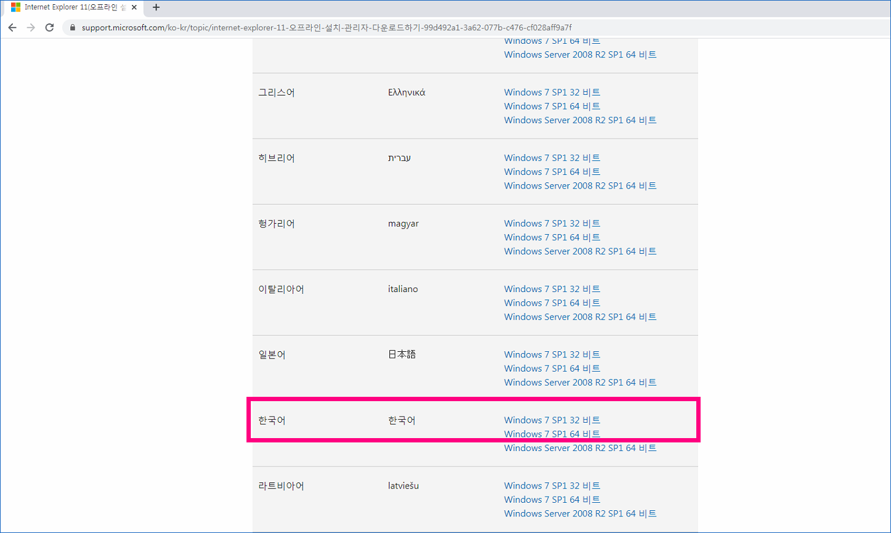Click 한국어 in the language column
This screenshot has height=533, width=891.
(272, 421)
